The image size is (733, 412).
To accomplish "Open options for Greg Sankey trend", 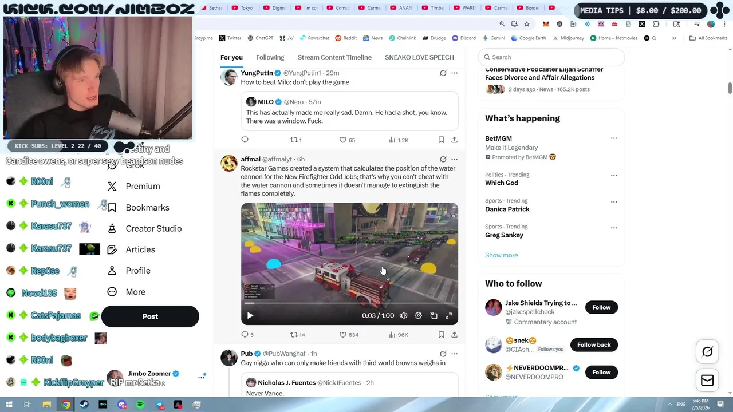I will 614,228.
